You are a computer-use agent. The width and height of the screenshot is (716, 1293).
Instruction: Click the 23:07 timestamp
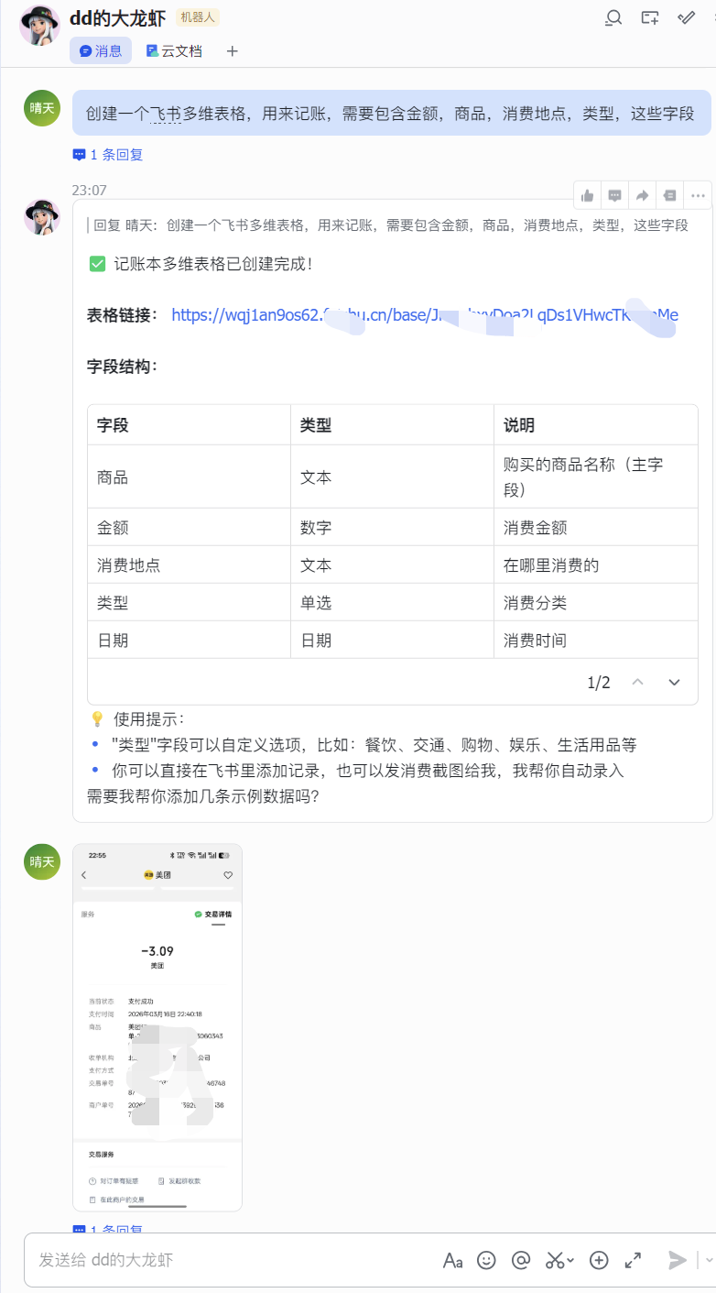[90, 191]
